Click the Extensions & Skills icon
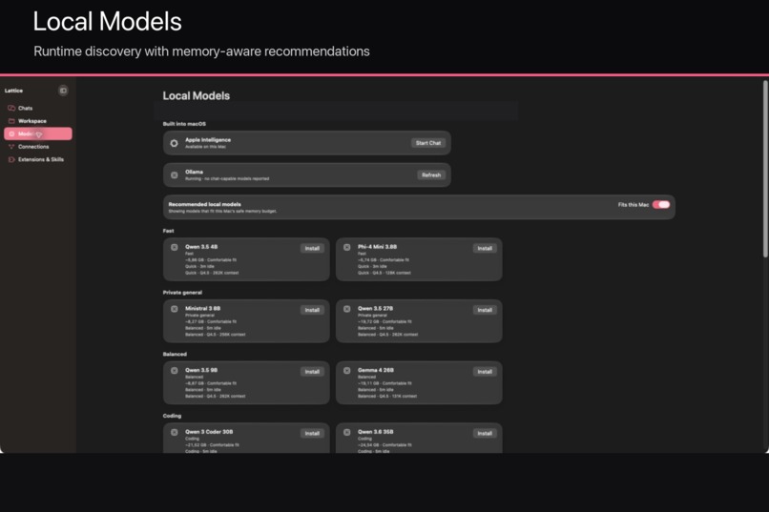 pyautogui.click(x=11, y=159)
